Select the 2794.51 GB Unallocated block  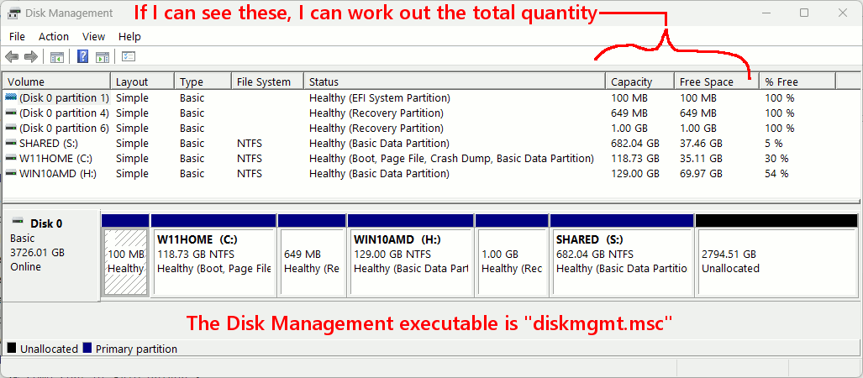click(776, 262)
